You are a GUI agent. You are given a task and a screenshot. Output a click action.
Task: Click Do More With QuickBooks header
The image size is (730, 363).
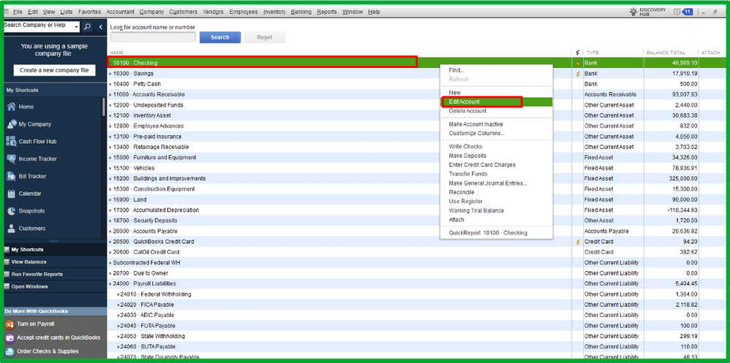pyautogui.click(x=55, y=311)
